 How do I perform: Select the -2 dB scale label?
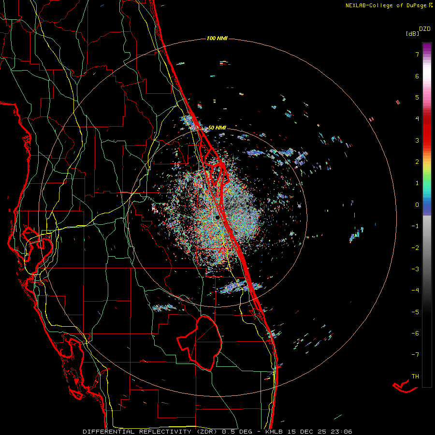coord(415,248)
